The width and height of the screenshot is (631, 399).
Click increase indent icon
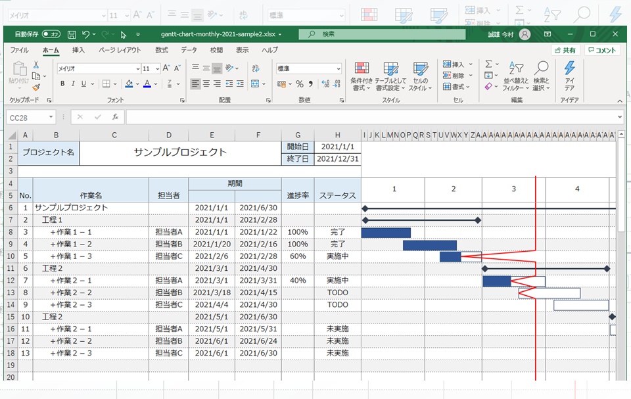tap(240, 83)
